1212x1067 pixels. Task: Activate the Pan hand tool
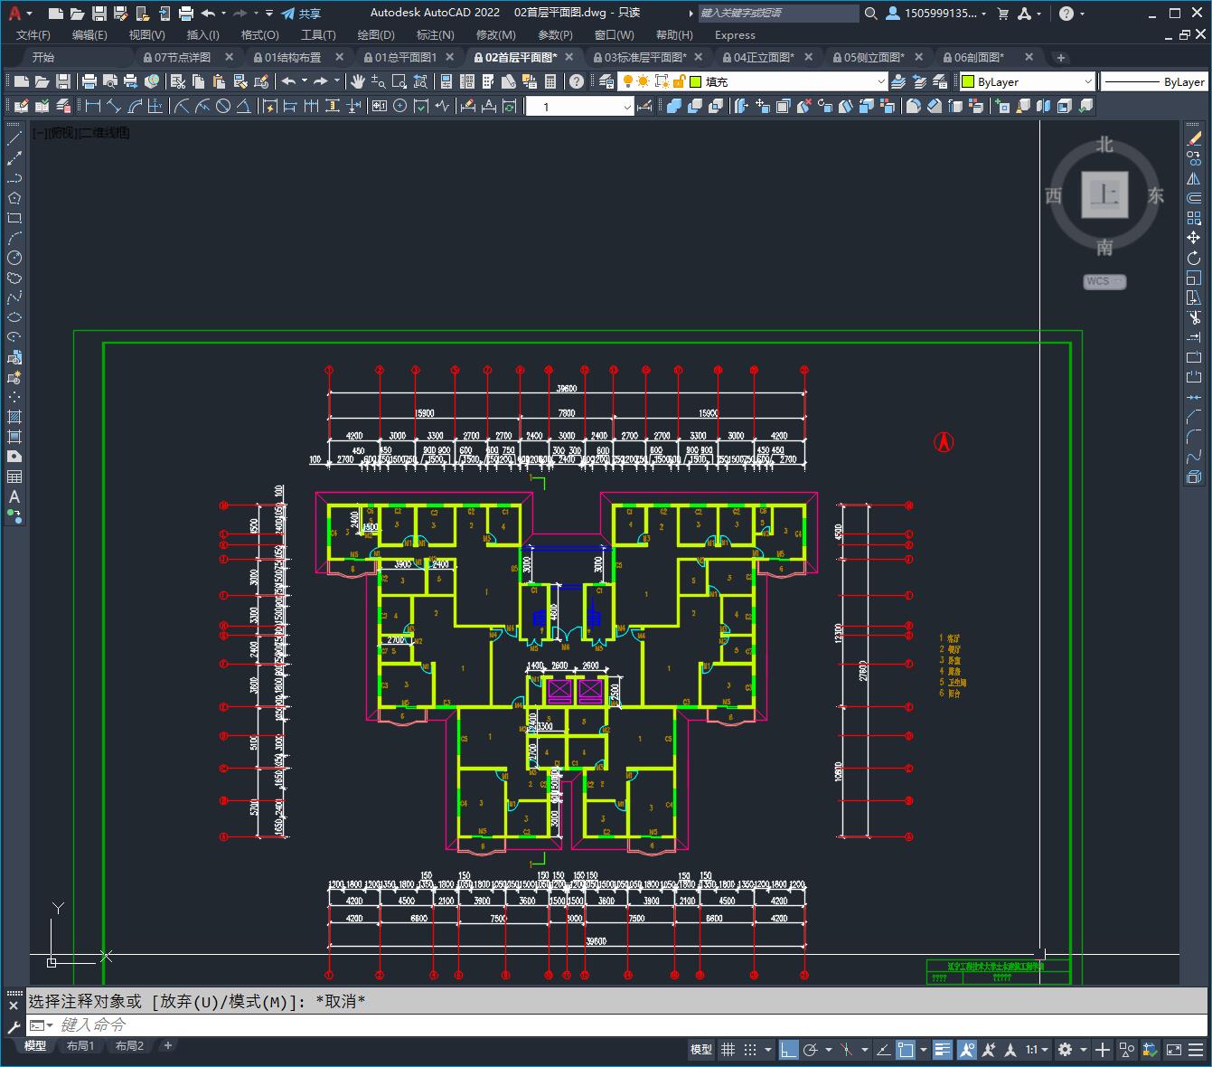[358, 81]
